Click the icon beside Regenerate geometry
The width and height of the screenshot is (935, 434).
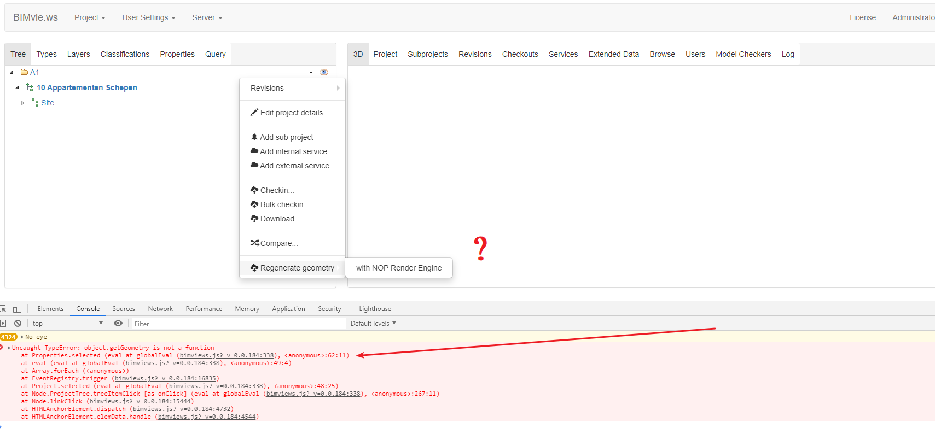click(254, 267)
